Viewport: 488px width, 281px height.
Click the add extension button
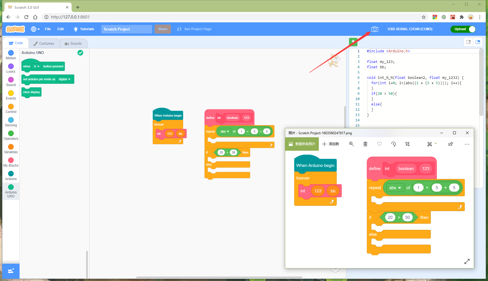coord(11,271)
